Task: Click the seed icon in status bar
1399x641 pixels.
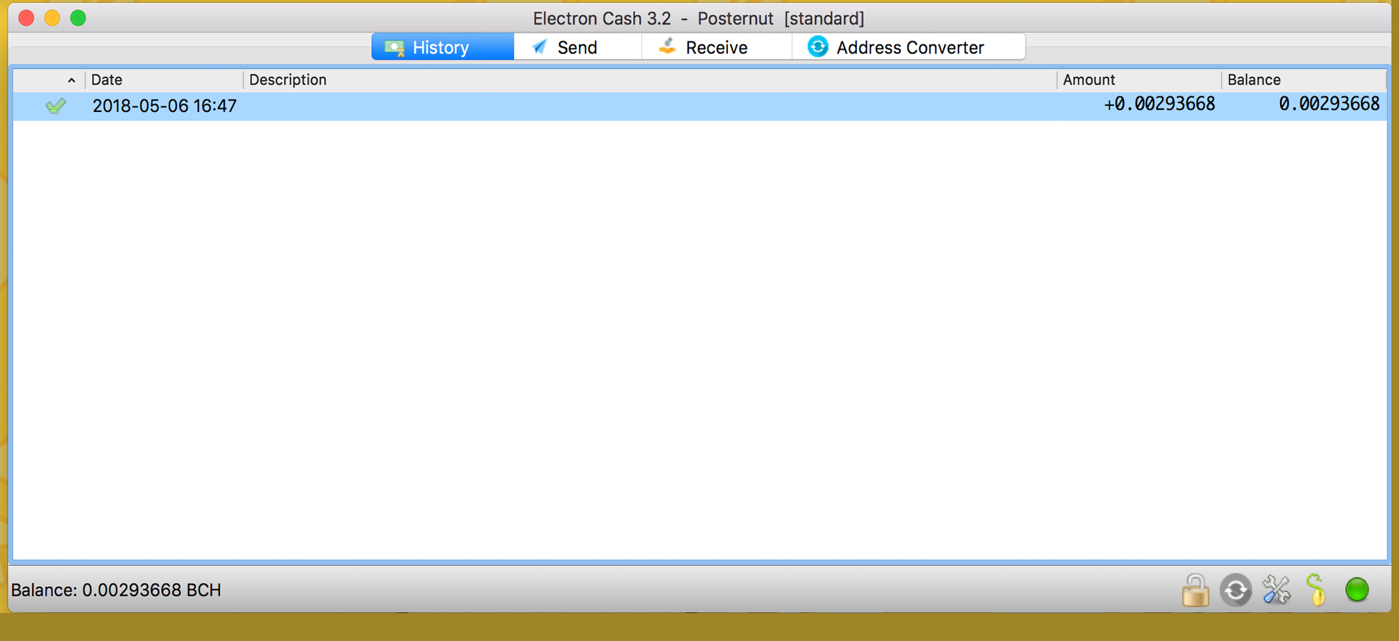Action: click(1316, 590)
